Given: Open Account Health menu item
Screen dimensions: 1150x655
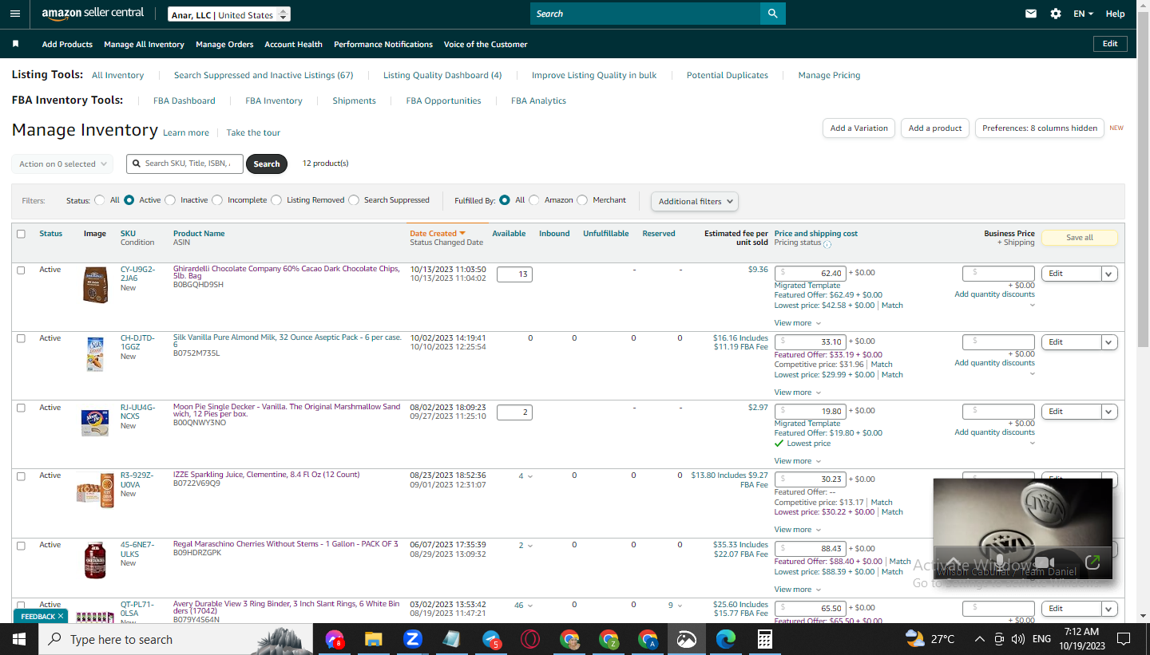Looking at the screenshot, I should coord(293,45).
